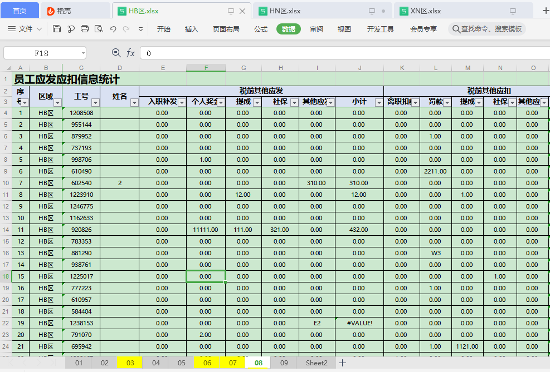Add a new sheet with plus icon

tap(343, 363)
